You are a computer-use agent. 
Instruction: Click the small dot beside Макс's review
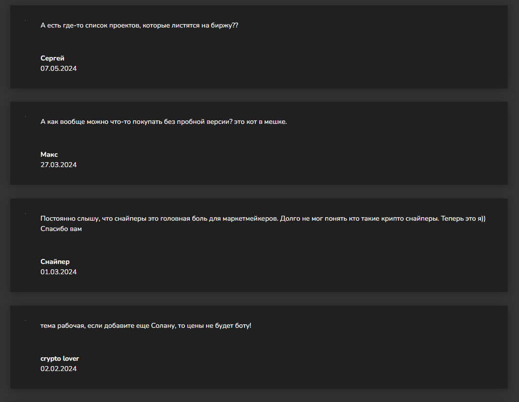tap(26, 116)
